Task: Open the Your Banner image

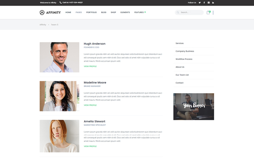Action: (193, 107)
